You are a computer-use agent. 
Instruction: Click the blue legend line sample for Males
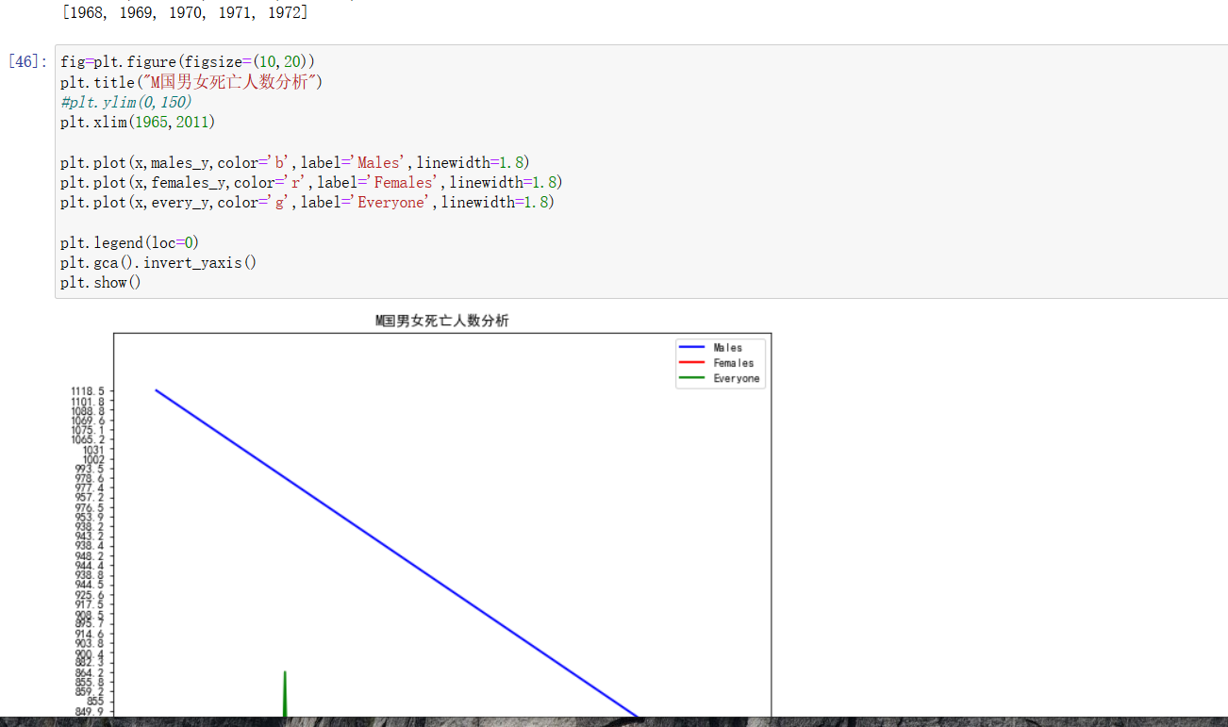(691, 347)
